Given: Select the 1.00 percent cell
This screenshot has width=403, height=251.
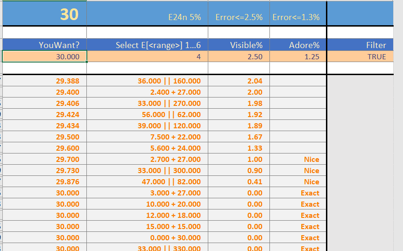Looking at the screenshot, I should [239, 159].
